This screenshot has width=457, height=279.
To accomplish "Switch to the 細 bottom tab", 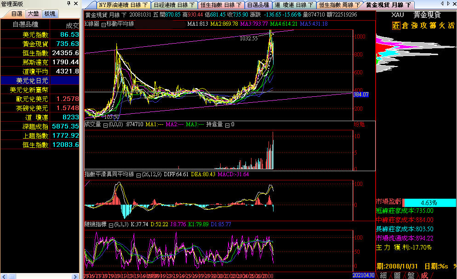I will coord(383,275).
